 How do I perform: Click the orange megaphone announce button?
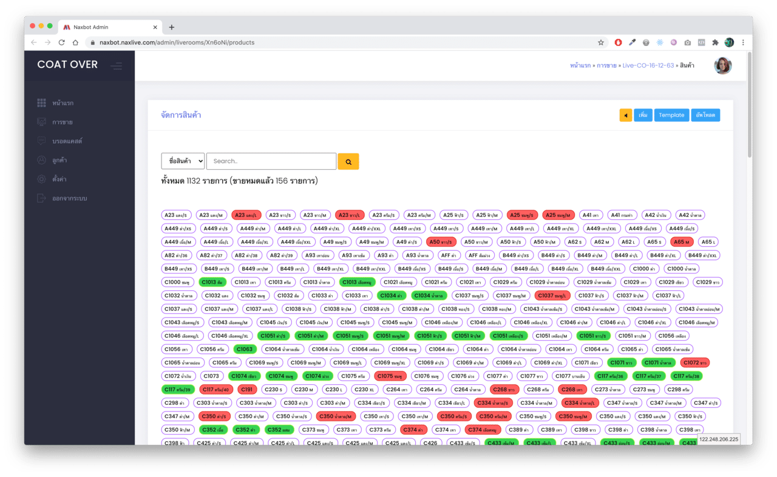pos(625,115)
